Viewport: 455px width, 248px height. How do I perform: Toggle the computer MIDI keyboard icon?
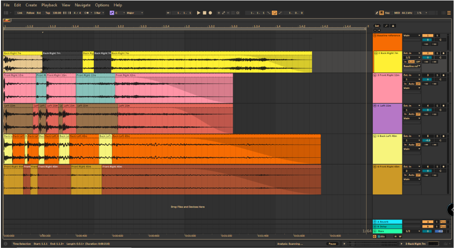tap(382, 13)
